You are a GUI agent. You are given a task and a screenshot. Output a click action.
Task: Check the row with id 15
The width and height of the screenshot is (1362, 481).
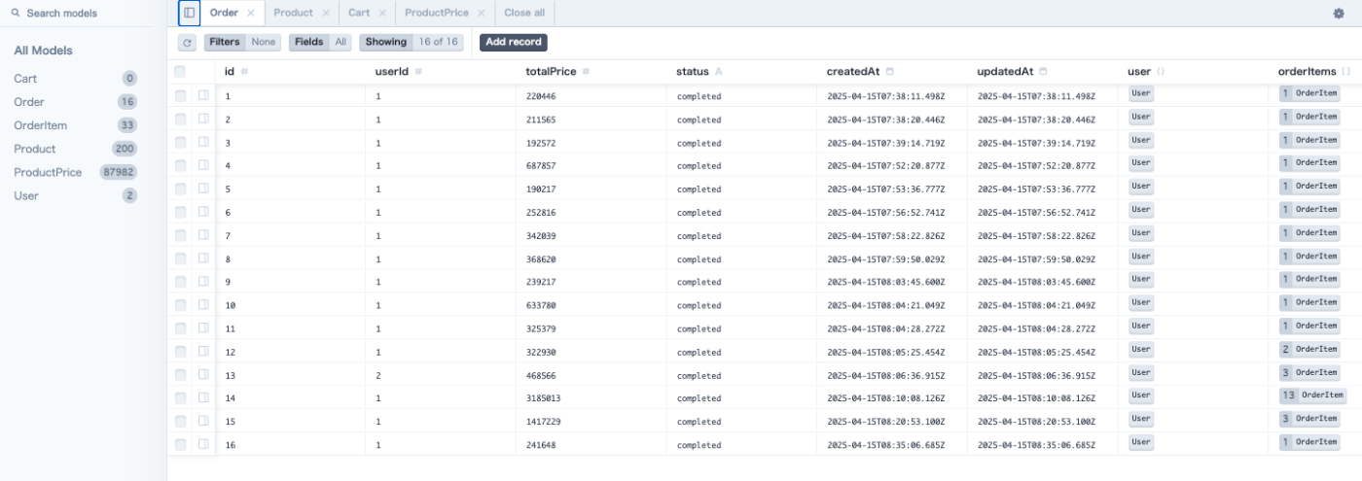point(180,421)
